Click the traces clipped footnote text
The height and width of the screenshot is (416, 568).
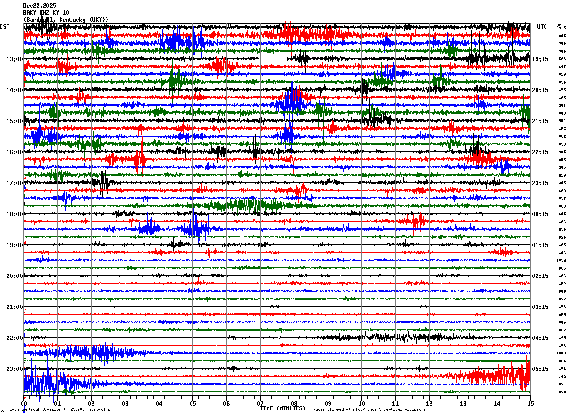(368, 409)
